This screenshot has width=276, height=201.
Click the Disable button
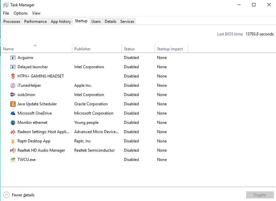260,195
